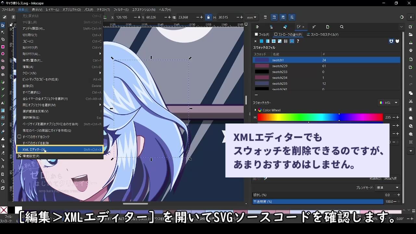
Task: Pick the Node edit tool
Action: (x=3, y=32)
